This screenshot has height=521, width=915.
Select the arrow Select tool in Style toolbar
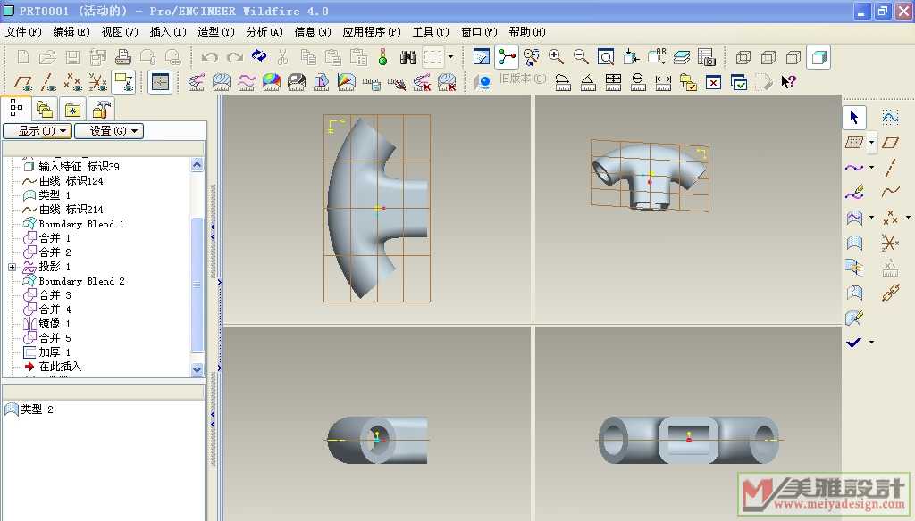pos(854,118)
